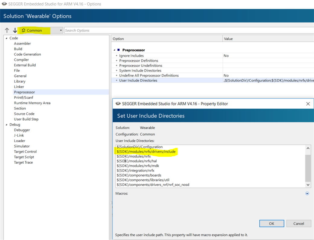This screenshot has height=240, width=314.
Task: Expand the Macros section chevron
Action: [307, 193]
